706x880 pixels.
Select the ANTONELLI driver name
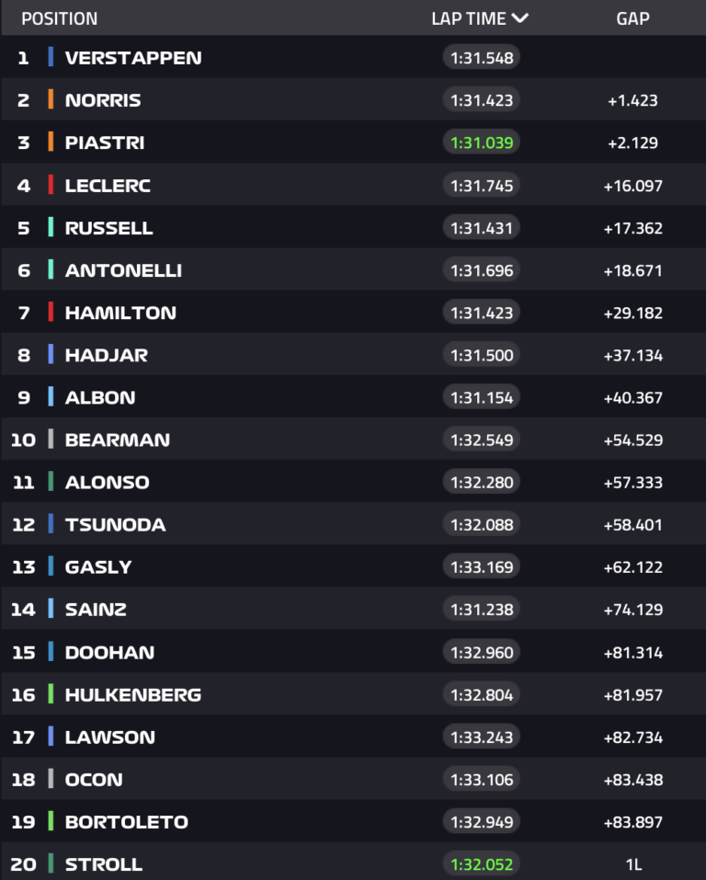[123, 270]
